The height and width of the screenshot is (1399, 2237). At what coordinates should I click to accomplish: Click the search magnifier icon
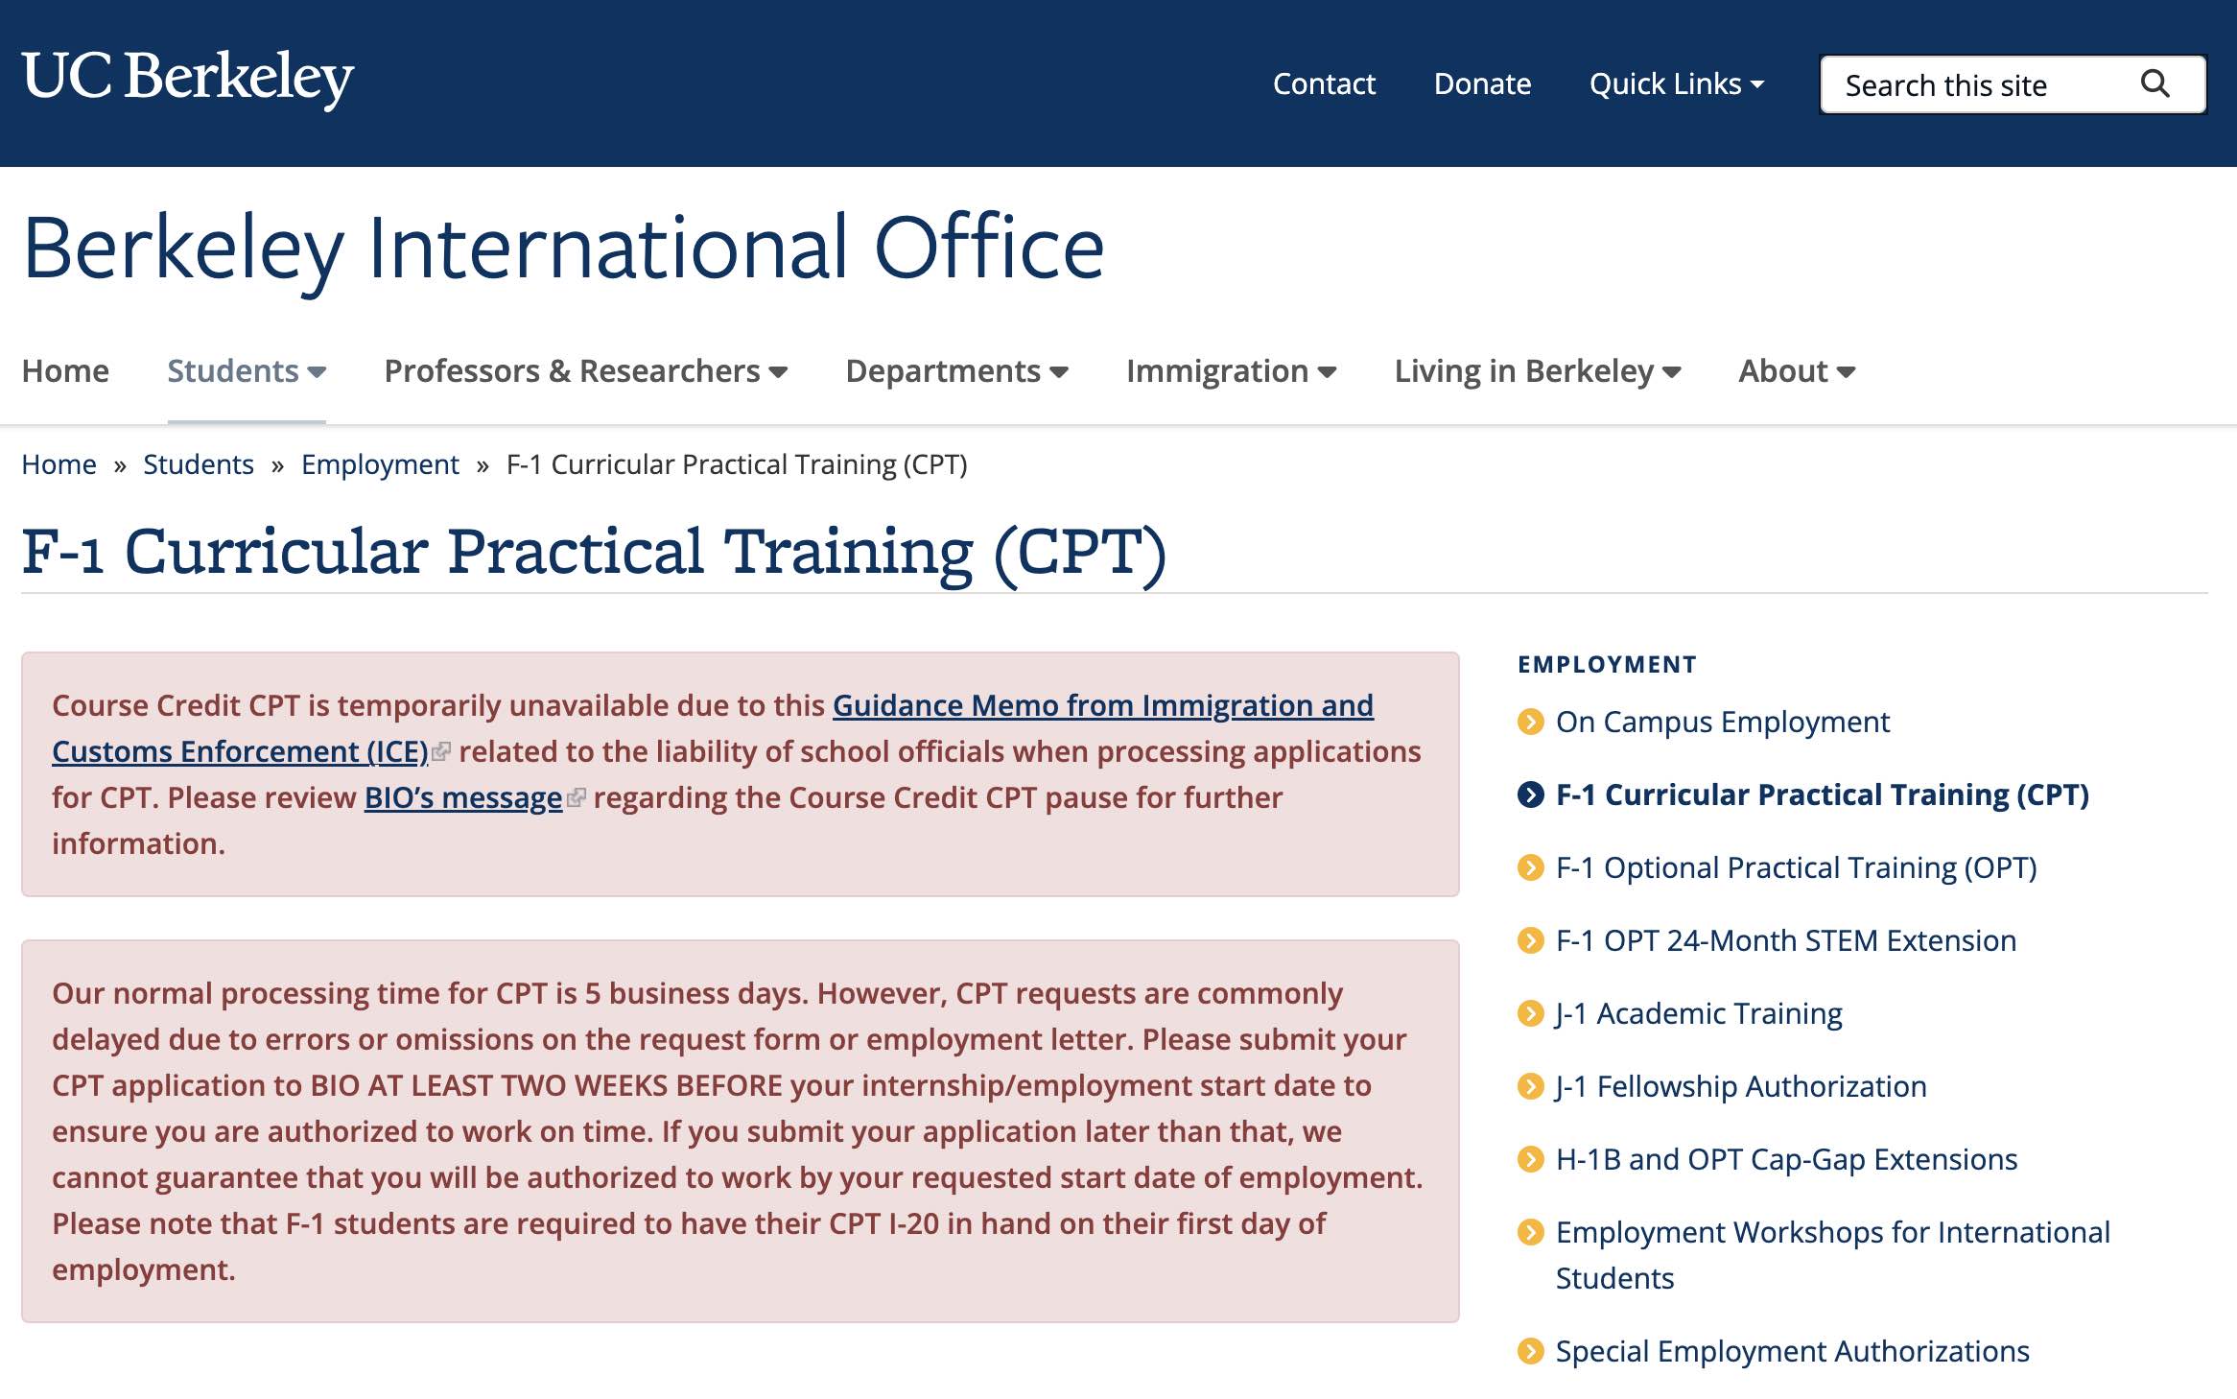coord(2155,84)
